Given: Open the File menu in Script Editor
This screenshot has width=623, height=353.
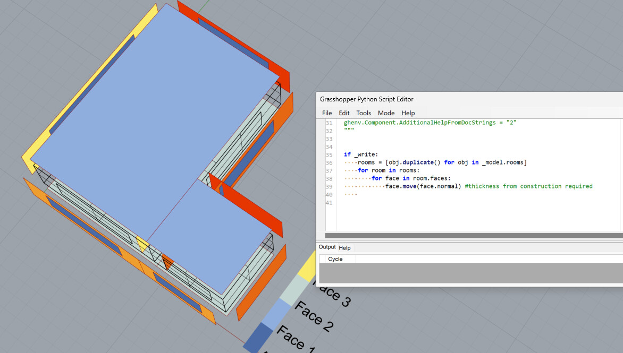Looking at the screenshot, I should coord(326,113).
